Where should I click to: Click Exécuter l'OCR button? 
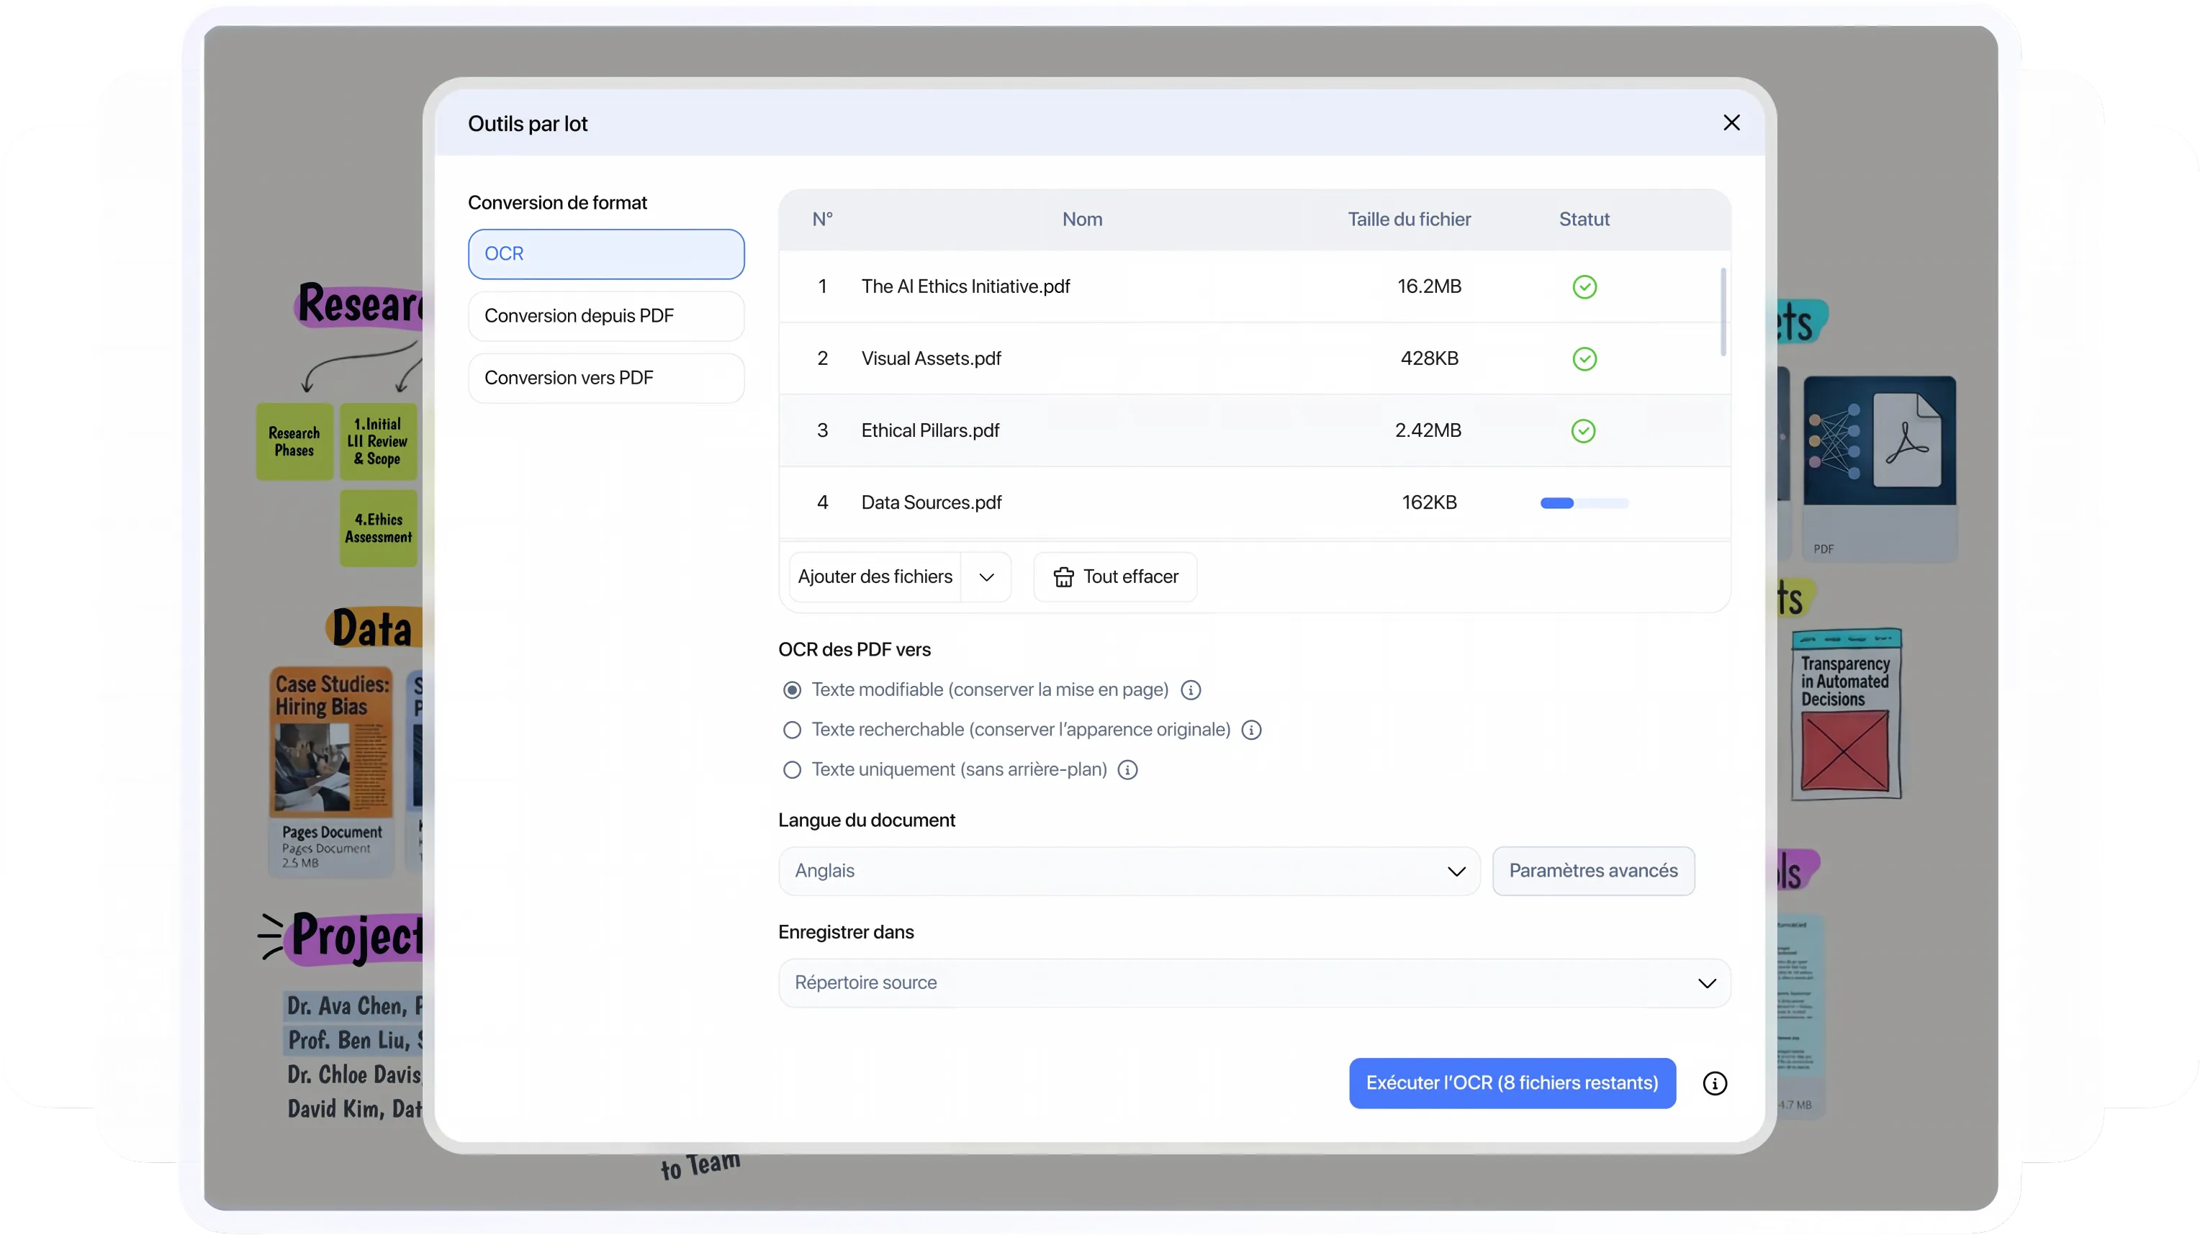point(1512,1083)
